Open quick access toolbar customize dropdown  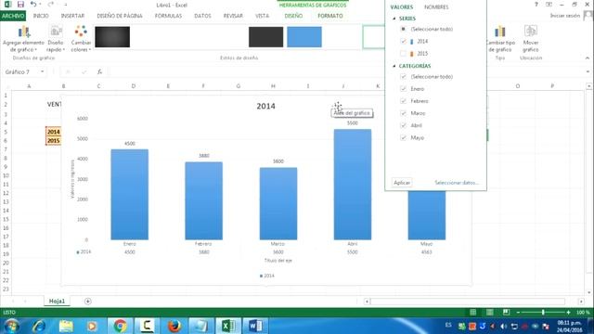pos(65,5)
